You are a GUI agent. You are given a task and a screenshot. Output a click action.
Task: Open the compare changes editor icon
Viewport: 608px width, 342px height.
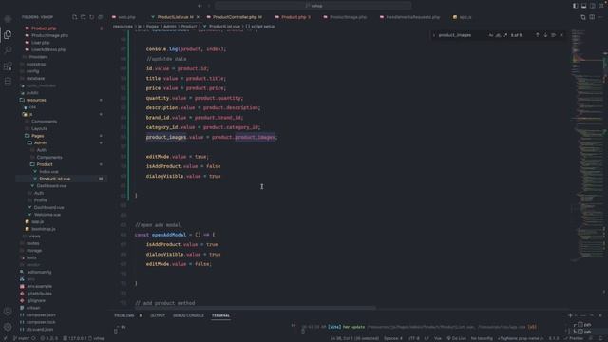click(583, 17)
